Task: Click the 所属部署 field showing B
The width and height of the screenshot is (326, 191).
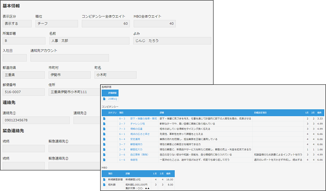Action: click(x=24, y=41)
